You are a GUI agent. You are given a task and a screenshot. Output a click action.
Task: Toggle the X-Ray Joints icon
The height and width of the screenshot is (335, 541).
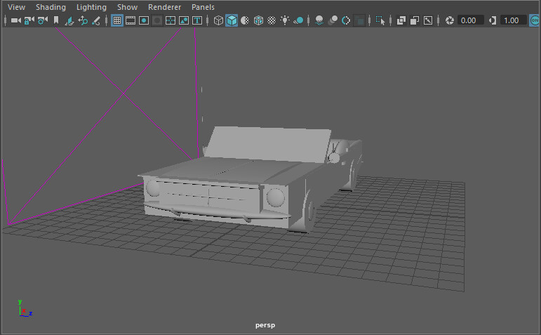click(x=428, y=20)
